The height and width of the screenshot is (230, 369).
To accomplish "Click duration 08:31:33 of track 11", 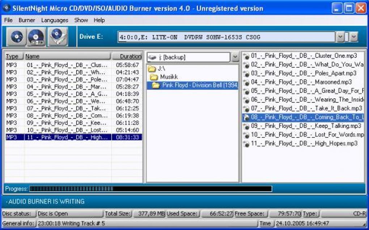I will click(127, 137).
